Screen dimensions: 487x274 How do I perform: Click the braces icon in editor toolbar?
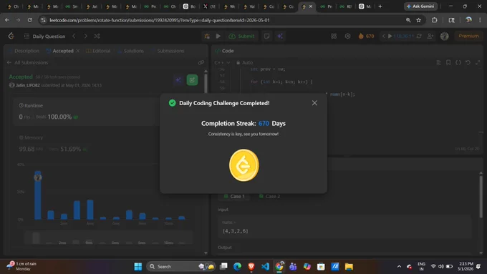458,62
